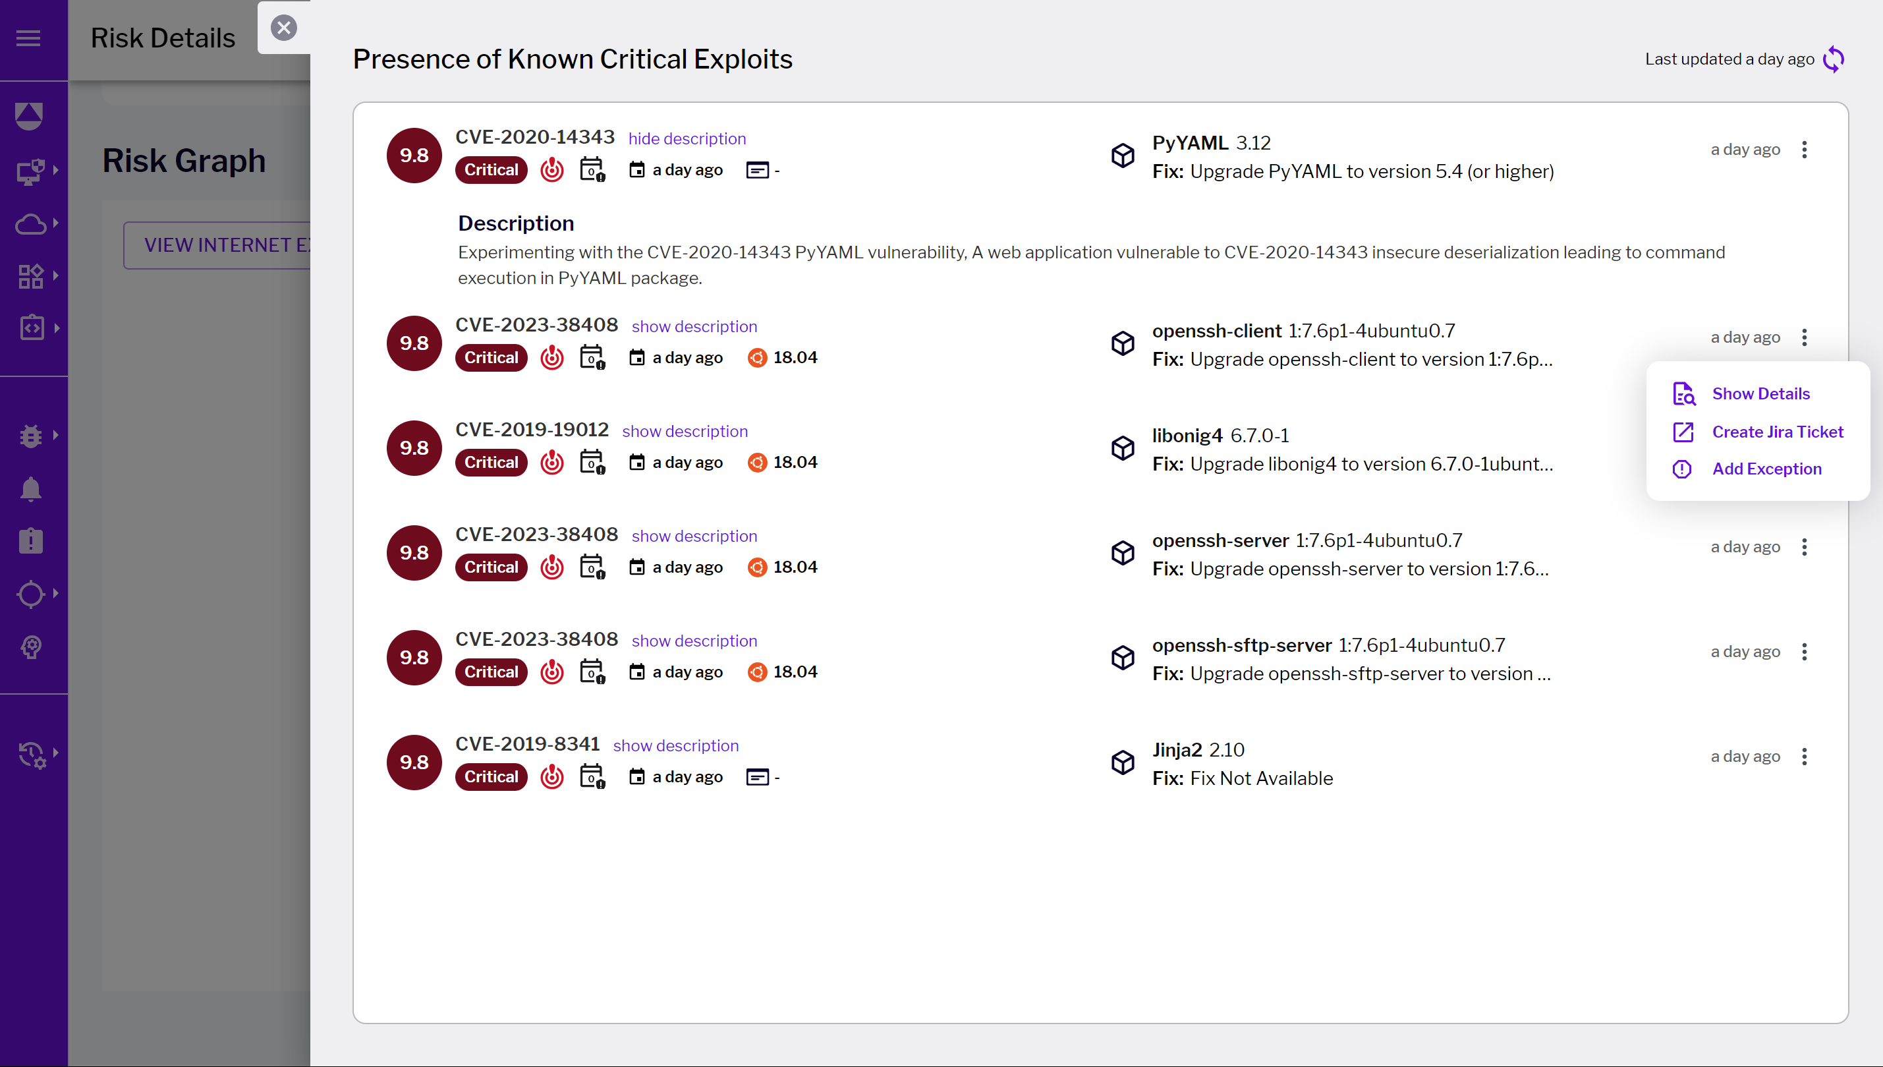
Task: Hide description for CVE-2020-14343
Action: click(x=687, y=138)
